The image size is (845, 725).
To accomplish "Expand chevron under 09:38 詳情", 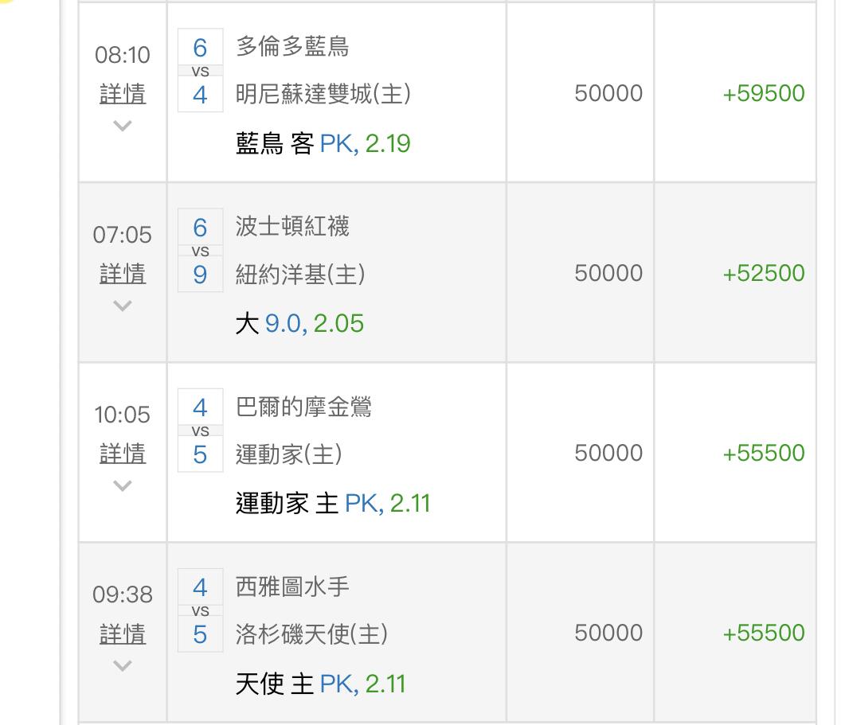I will coord(122,665).
